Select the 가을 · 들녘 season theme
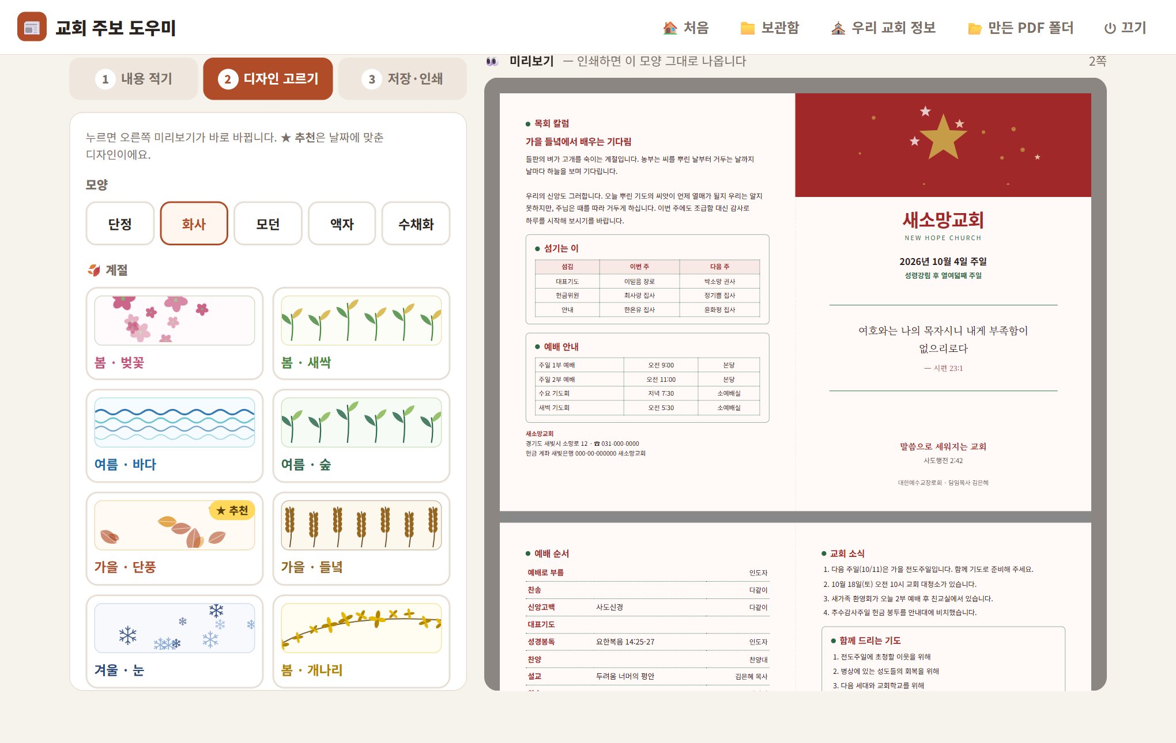Image resolution: width=1176 pixels, height=743 pixels. point(361,538)
